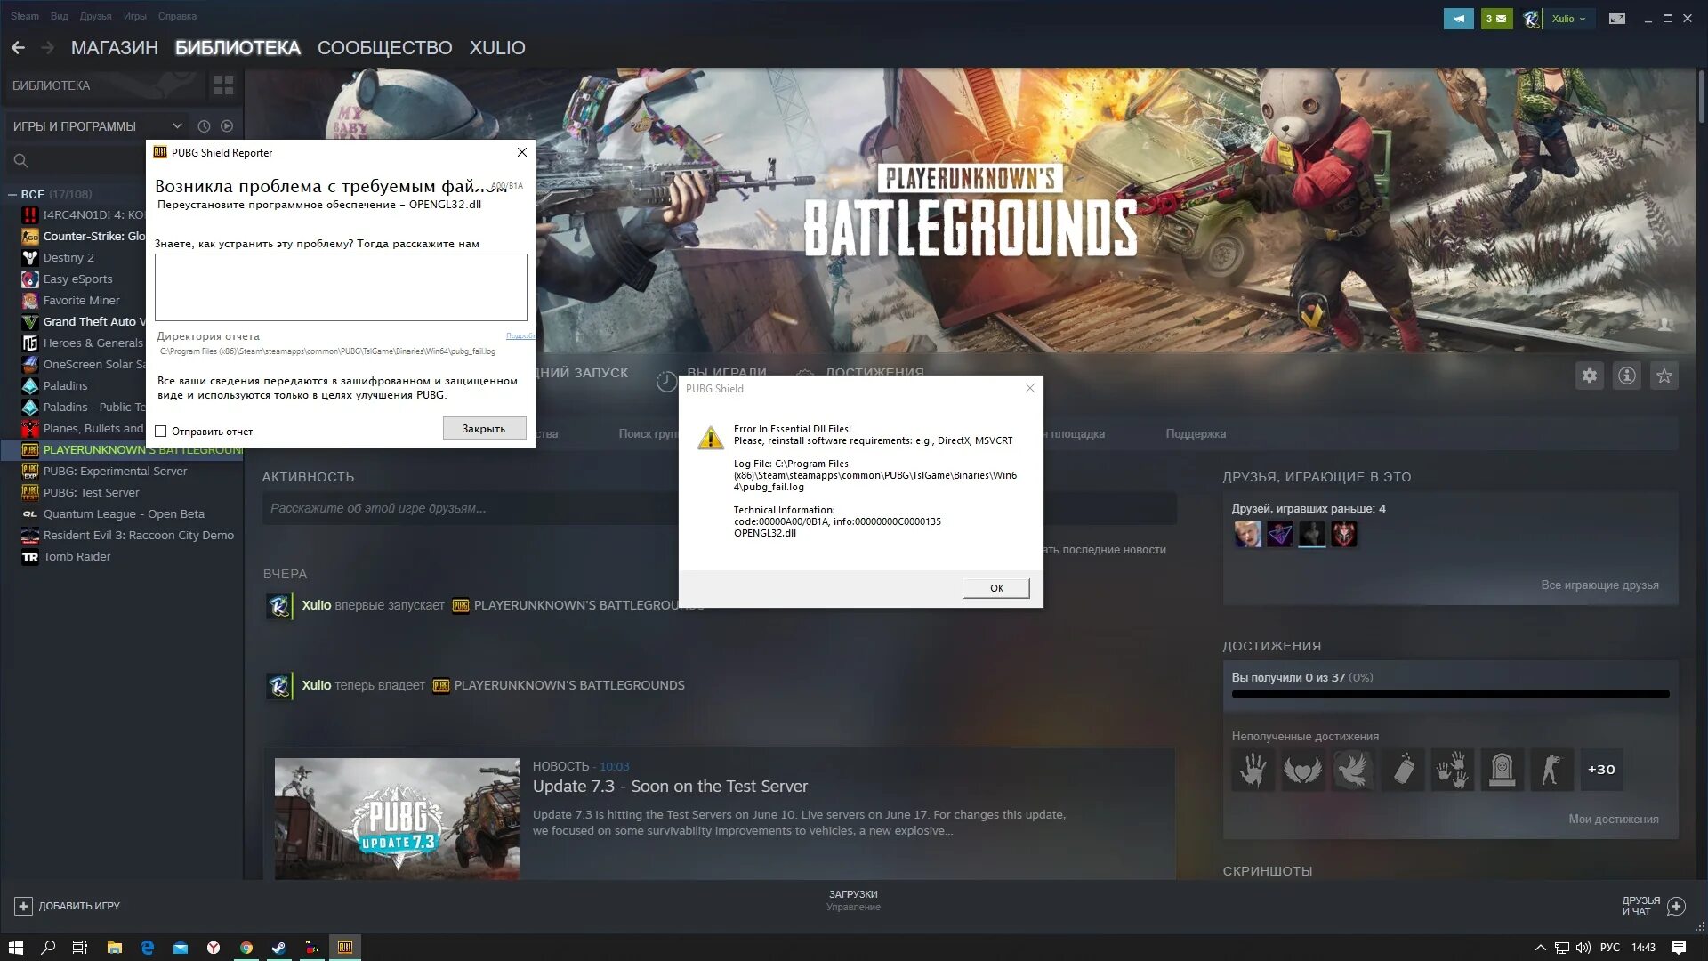The width and height of the screenshot is (1708, 961).
Task: Open Friends and Chat plus icon
Action: click(1677, 906)
